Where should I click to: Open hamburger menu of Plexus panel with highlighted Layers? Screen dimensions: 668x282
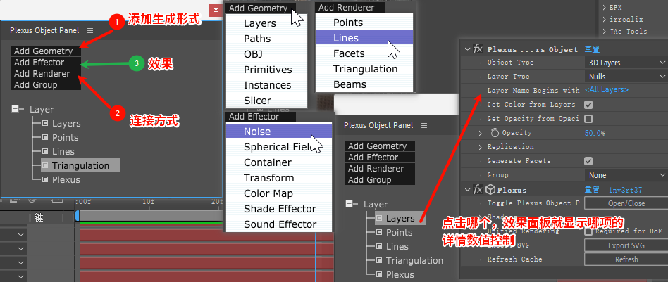pos(424,125)
